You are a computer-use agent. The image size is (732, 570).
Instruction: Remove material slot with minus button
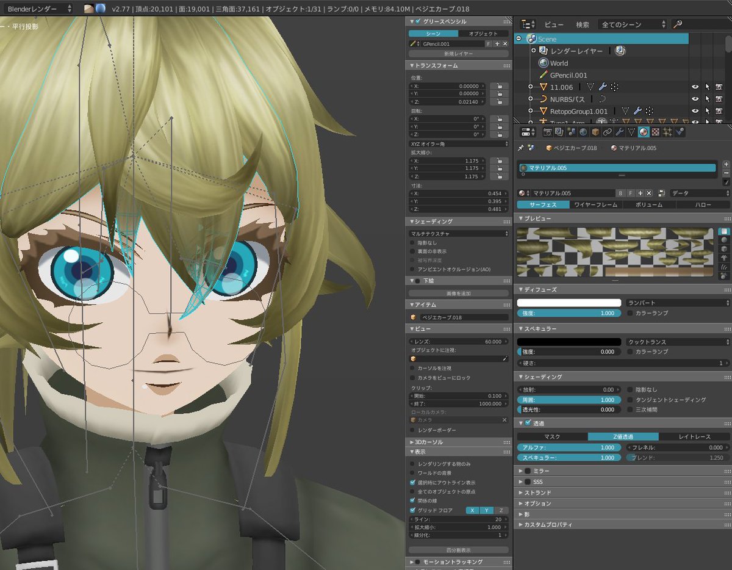[x=726, y=173]
